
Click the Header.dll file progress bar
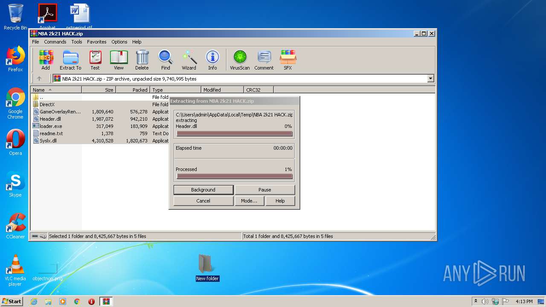click(x=235, y=133)
